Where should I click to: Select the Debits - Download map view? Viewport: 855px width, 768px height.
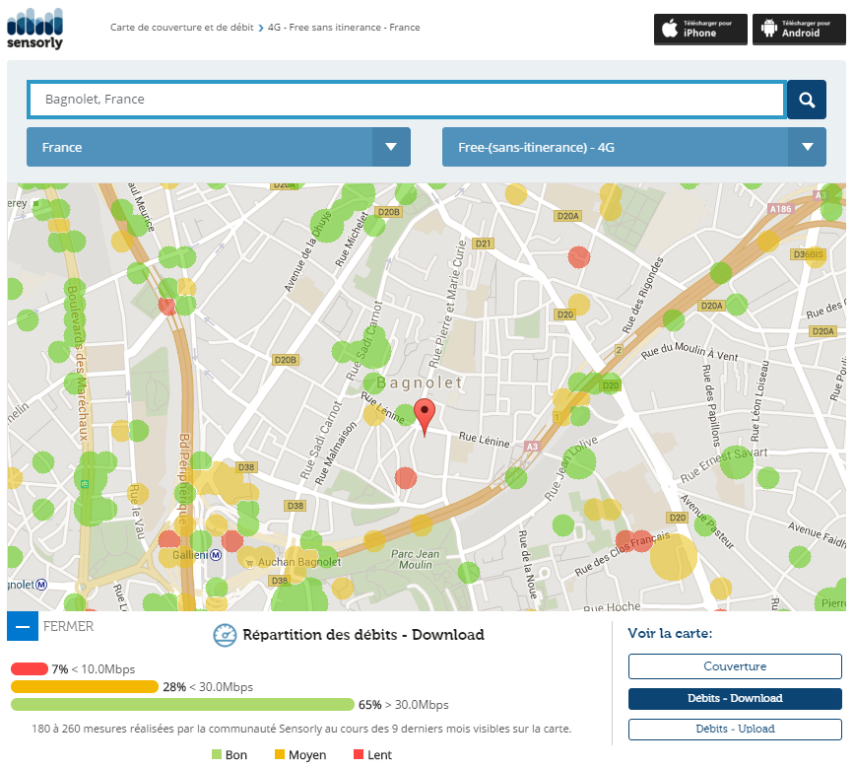[x=735, y=698]
